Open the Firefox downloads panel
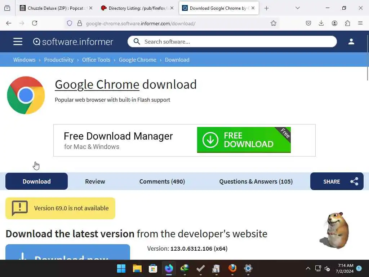 (x=321, y=23)
